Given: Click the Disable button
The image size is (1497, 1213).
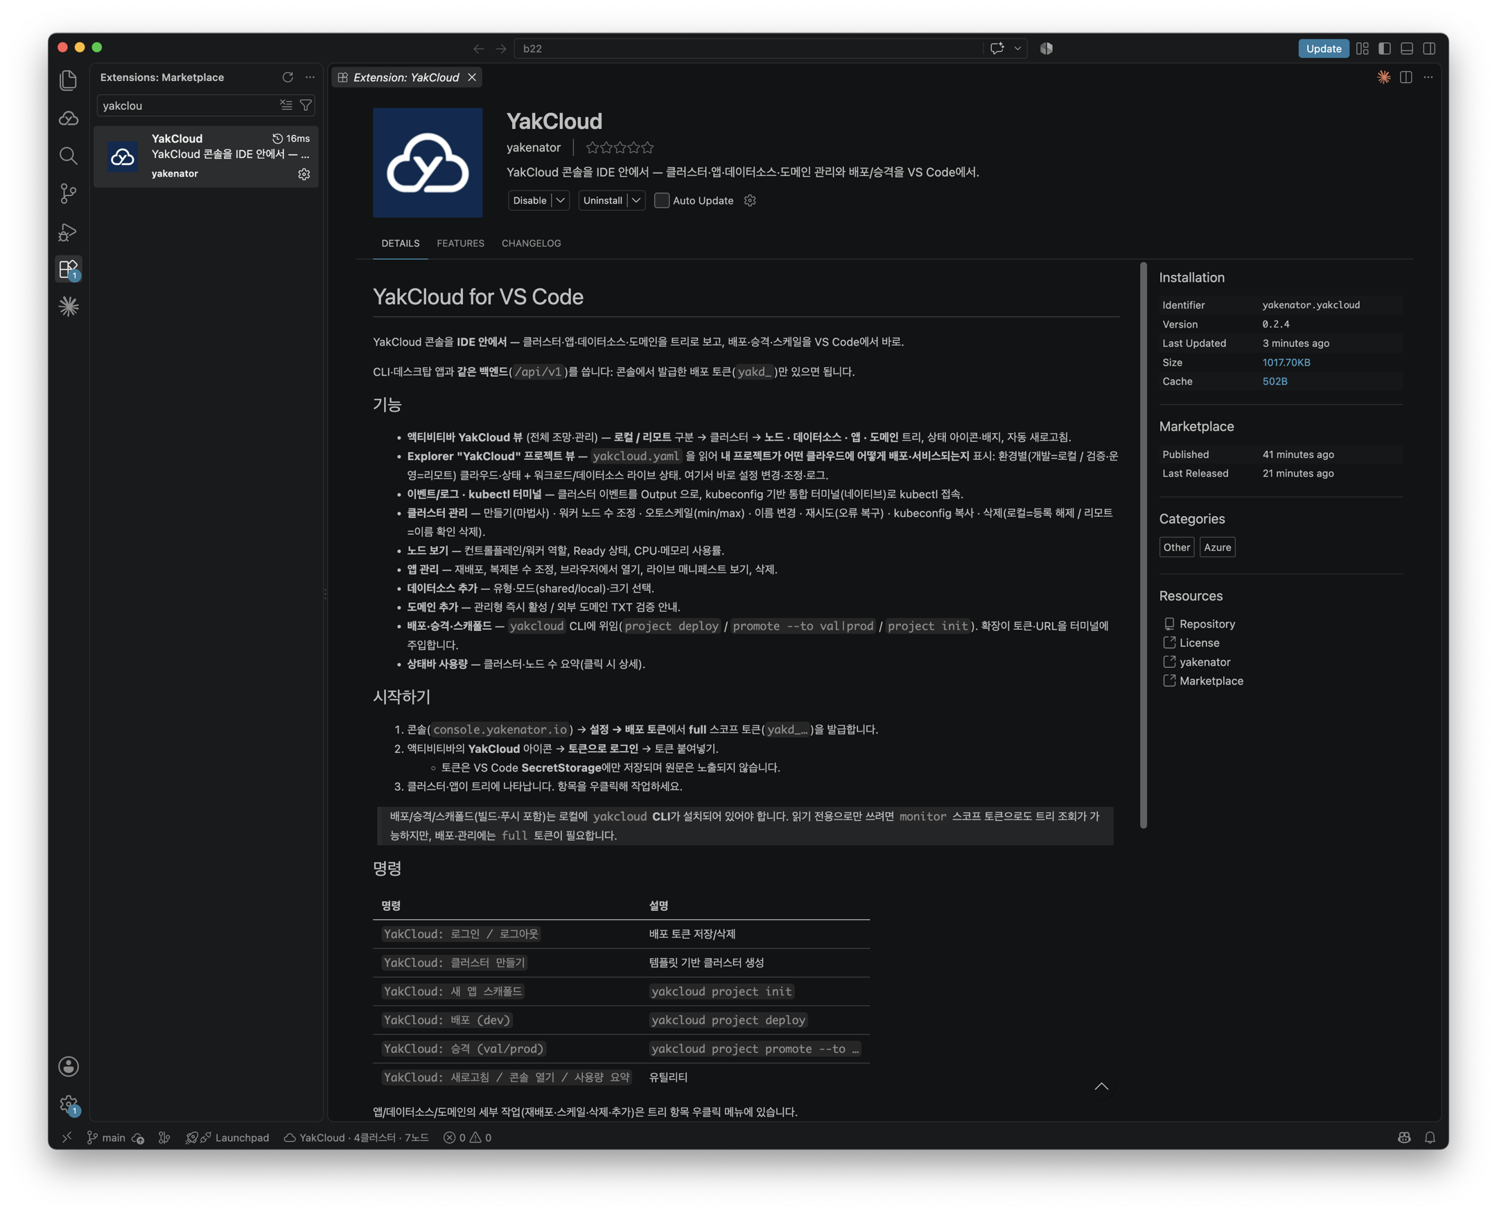Looking at the screenshot, I should tap(529, 200).
